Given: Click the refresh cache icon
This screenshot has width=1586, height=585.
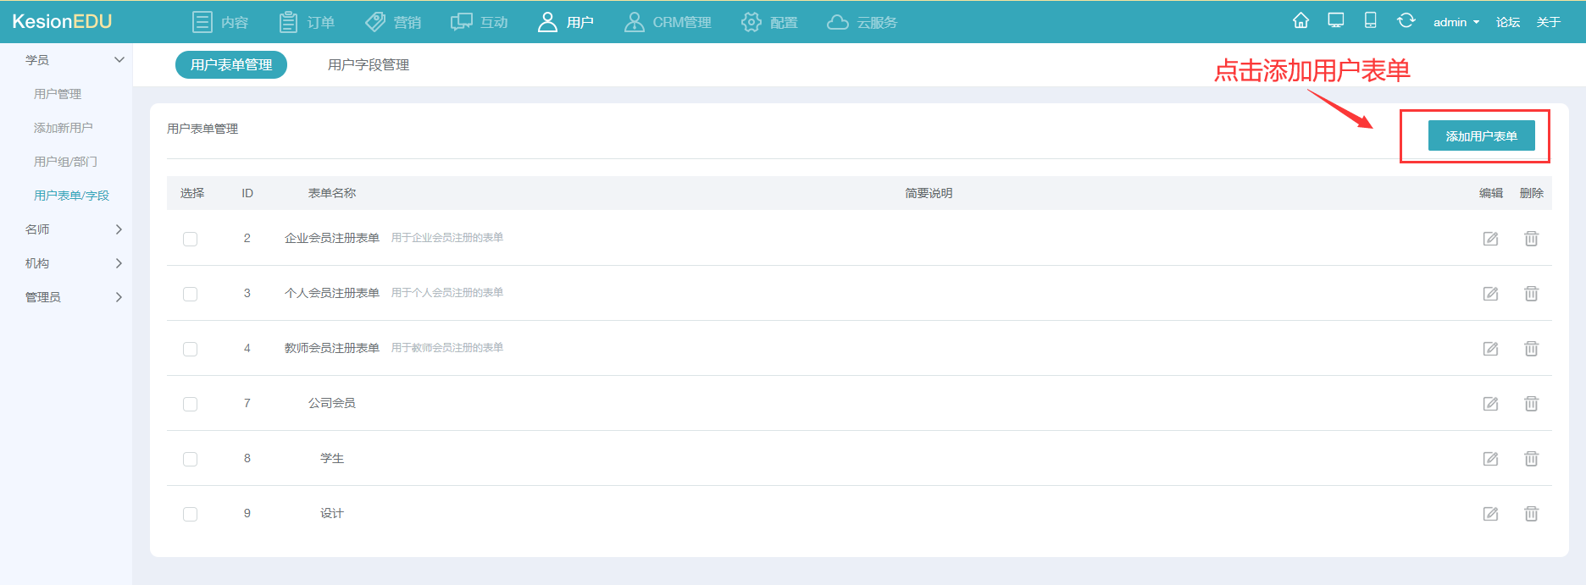Looking at the screenshot, I should 1406,21.
